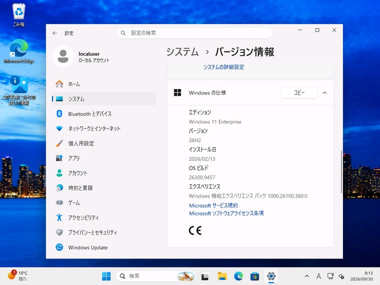This screenshot has height=285, width=380.
Task: Open the Start menu on taskbar
Action: [x=106, y=276]
